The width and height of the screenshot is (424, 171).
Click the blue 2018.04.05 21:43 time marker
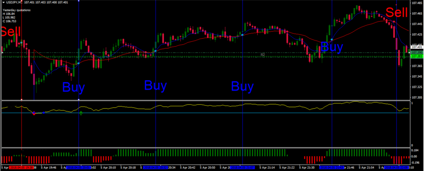coord(332,167)
